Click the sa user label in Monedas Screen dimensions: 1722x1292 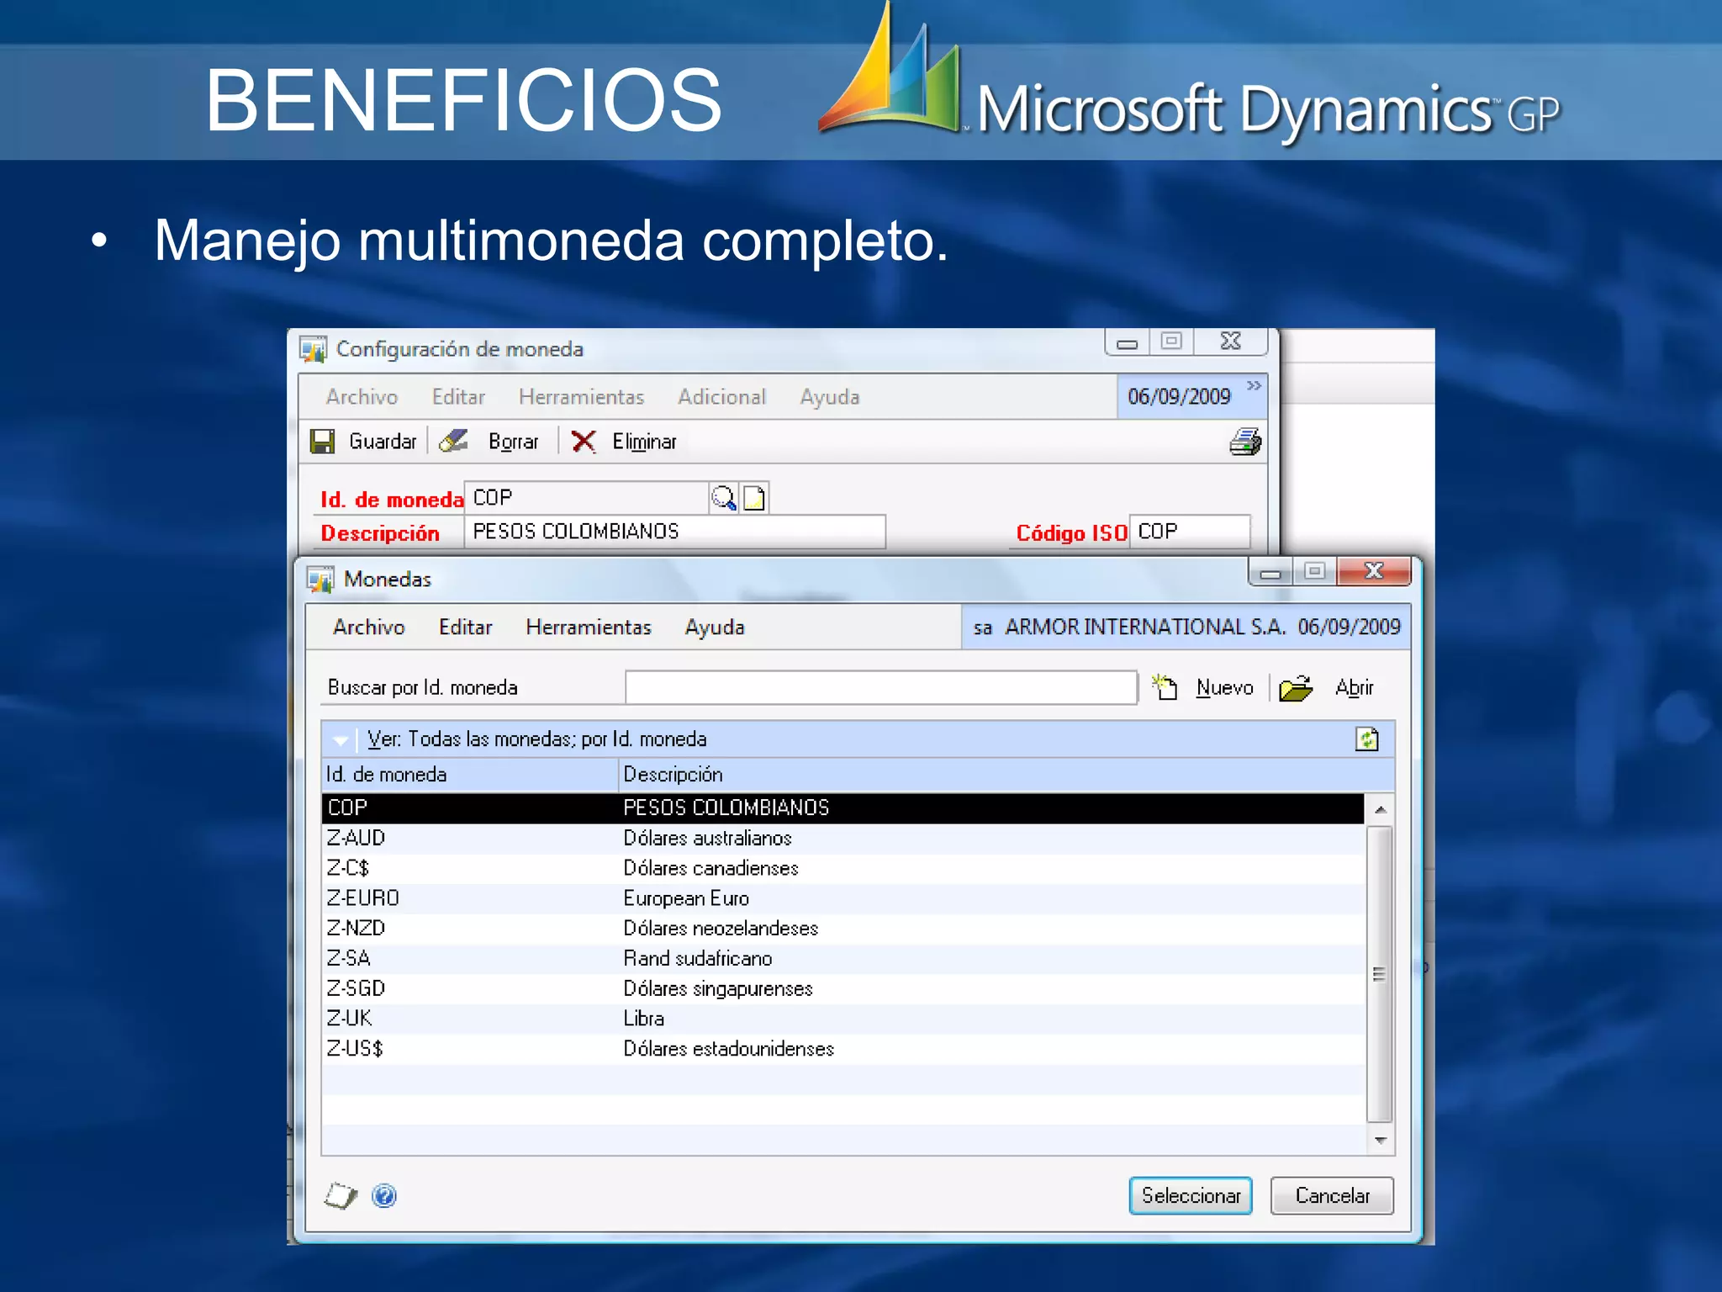coord(983,627)
